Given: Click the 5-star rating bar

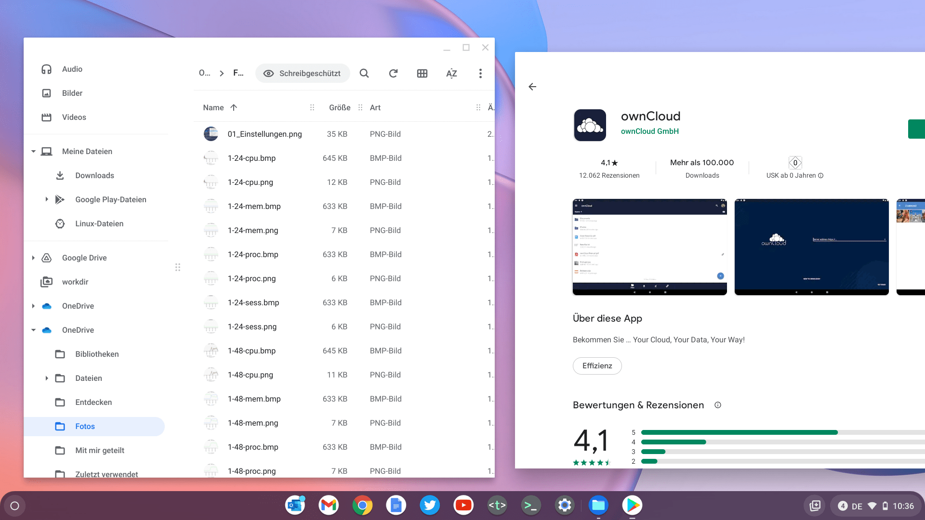Looking at the screenshot, I should click(x=783, y=432).
